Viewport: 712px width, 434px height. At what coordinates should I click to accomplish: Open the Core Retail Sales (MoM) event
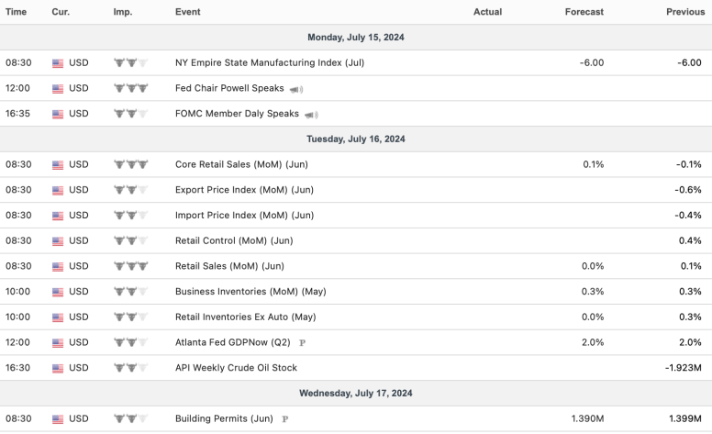tap(241, 164)
